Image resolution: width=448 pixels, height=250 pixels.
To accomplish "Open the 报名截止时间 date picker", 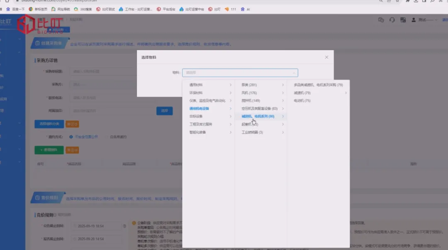I will (x=97, y=239).
